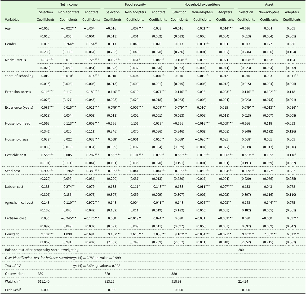306x294 pixels.
Task: Click the 'Variables' header label
Action: (12, 20)
